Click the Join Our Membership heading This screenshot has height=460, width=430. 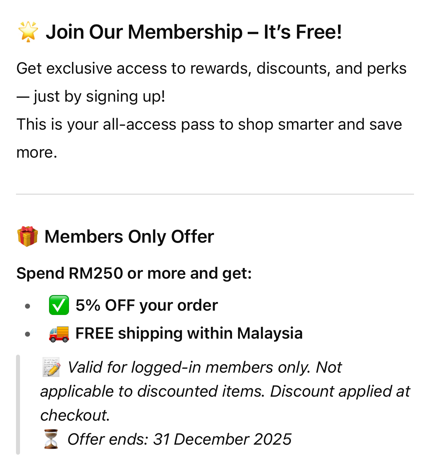coord(194,32)
